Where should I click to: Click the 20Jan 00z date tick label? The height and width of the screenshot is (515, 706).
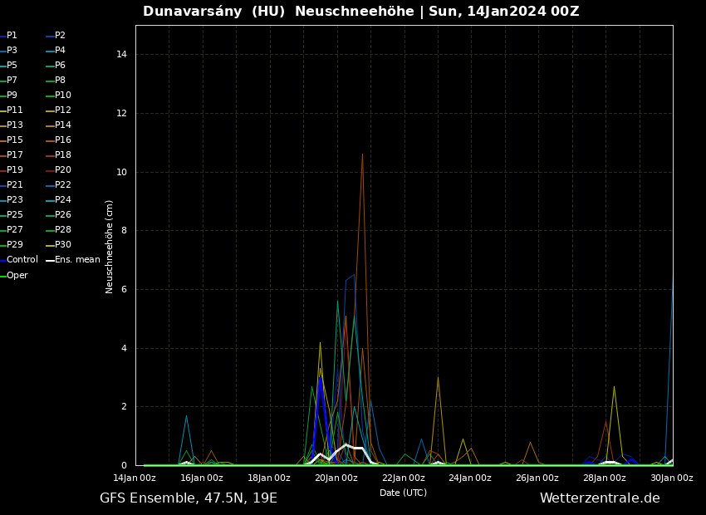336,478
